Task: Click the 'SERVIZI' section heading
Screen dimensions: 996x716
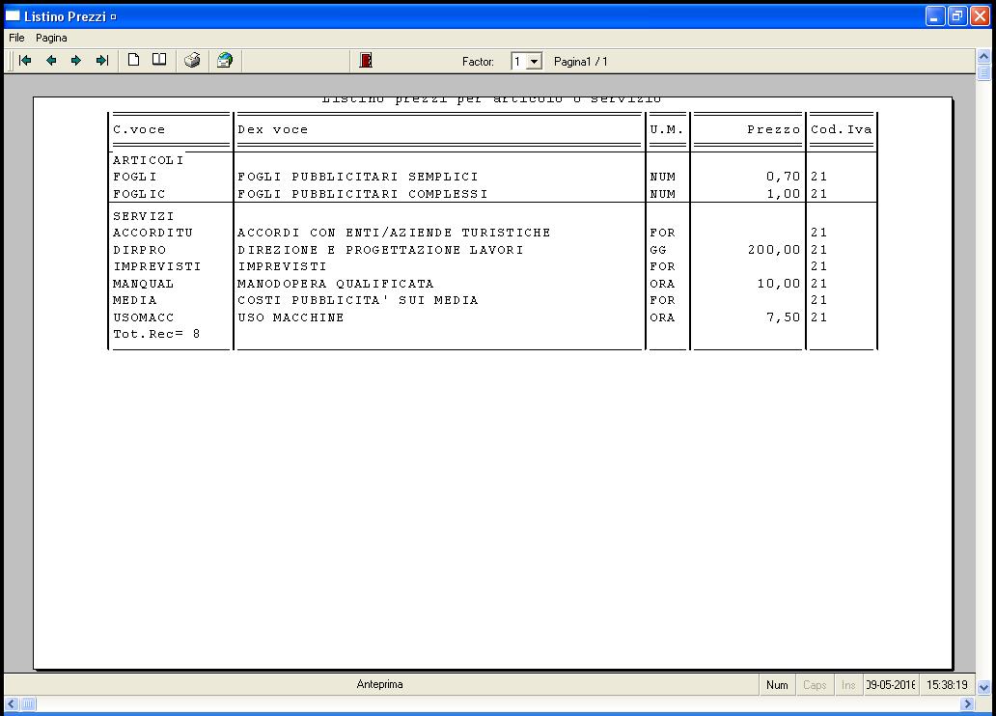Action: click(x=144, y=216)
